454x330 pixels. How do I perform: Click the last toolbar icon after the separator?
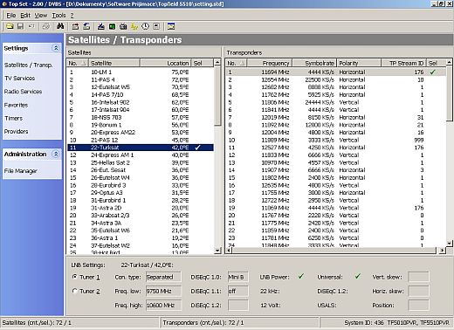pos(171,26)
